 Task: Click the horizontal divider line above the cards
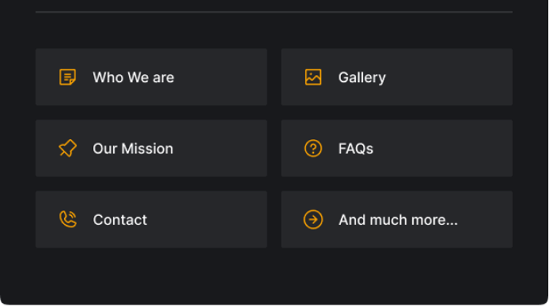(x=274, y=12)
